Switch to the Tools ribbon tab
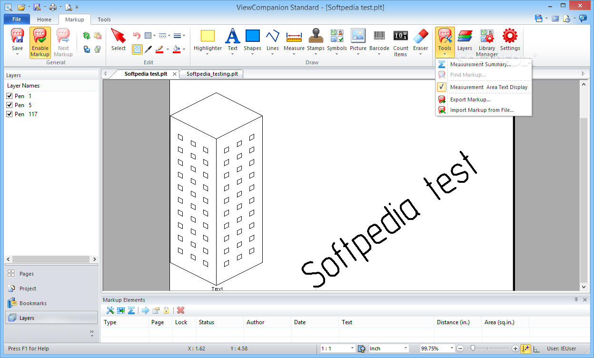 click(104, 20)
